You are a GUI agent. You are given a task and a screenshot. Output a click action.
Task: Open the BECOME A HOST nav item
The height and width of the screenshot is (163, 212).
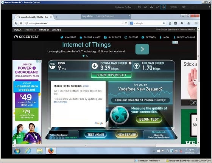pos(90,37)
